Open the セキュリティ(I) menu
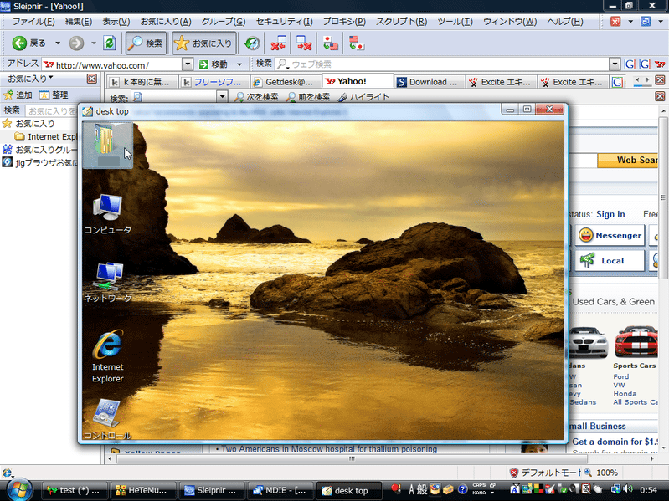 [x=283, y=21]
